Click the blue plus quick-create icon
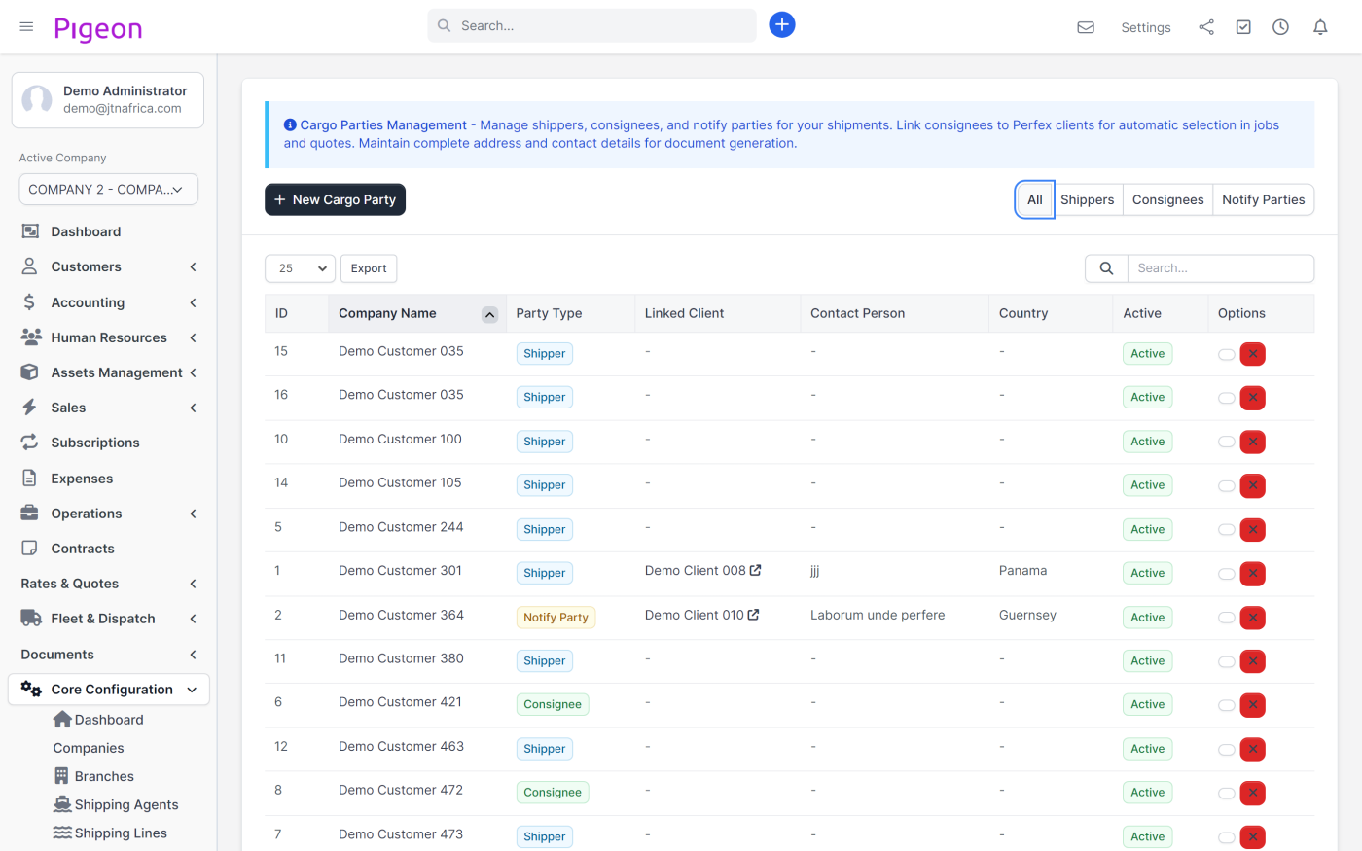The height and width of the screenshot is (851, 1362). coord(782,25)
